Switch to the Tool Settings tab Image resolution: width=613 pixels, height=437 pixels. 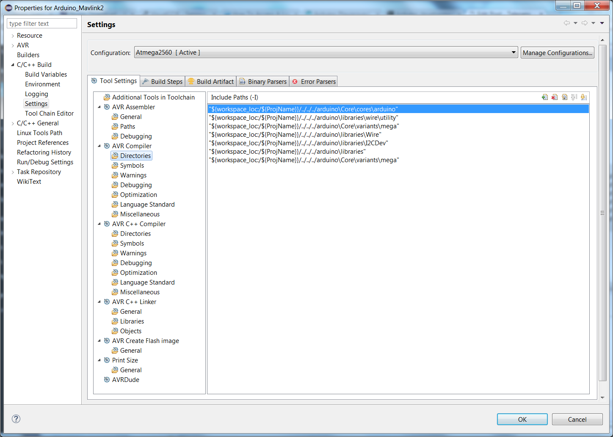point(114,81)
